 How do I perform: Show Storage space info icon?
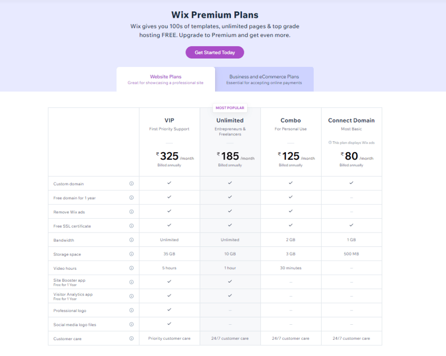coord(131,254)
